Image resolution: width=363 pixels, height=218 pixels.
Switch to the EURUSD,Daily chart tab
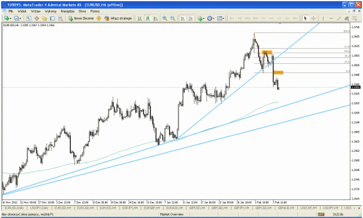[x=14, y=208]
